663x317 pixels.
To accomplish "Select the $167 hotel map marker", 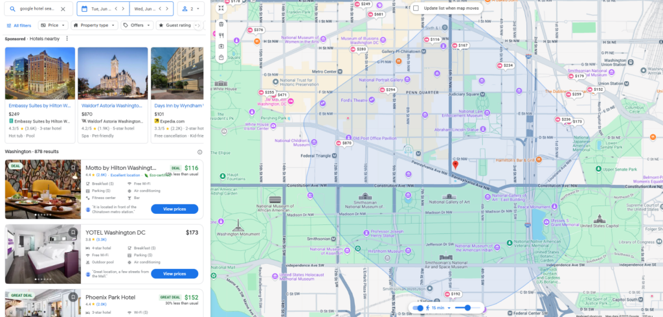I will coord(460,45).
